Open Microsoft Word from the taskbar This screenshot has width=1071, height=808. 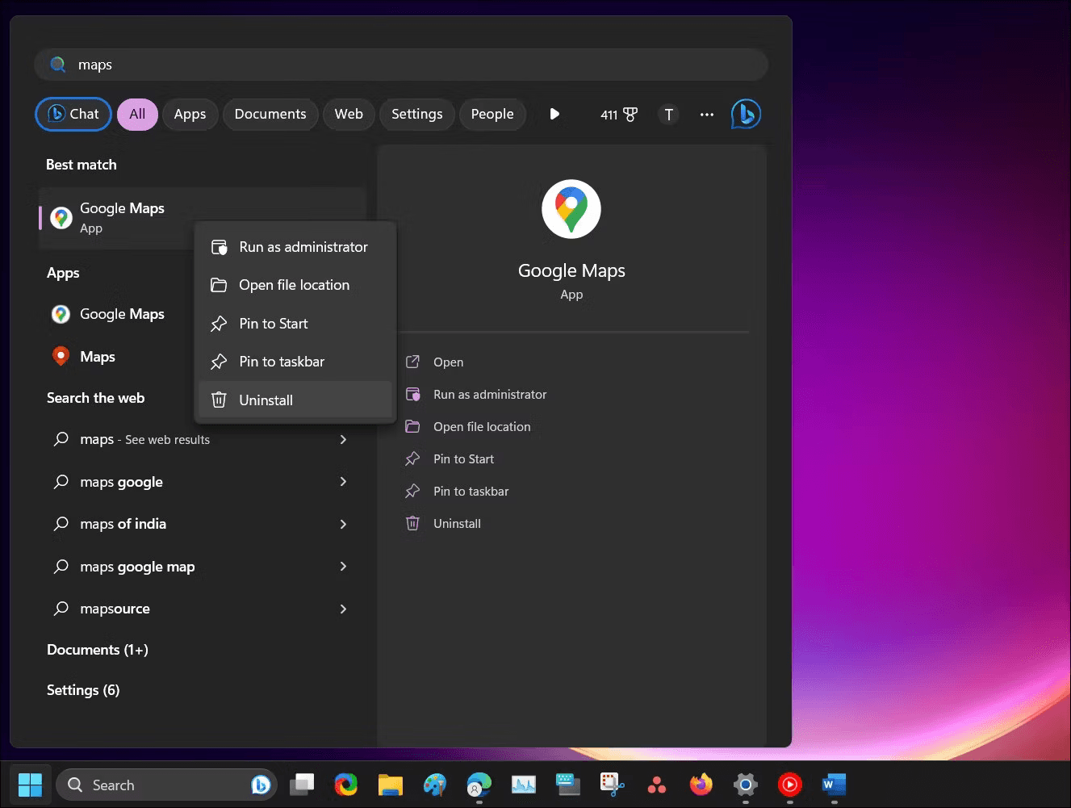click(x=833, y=784)
